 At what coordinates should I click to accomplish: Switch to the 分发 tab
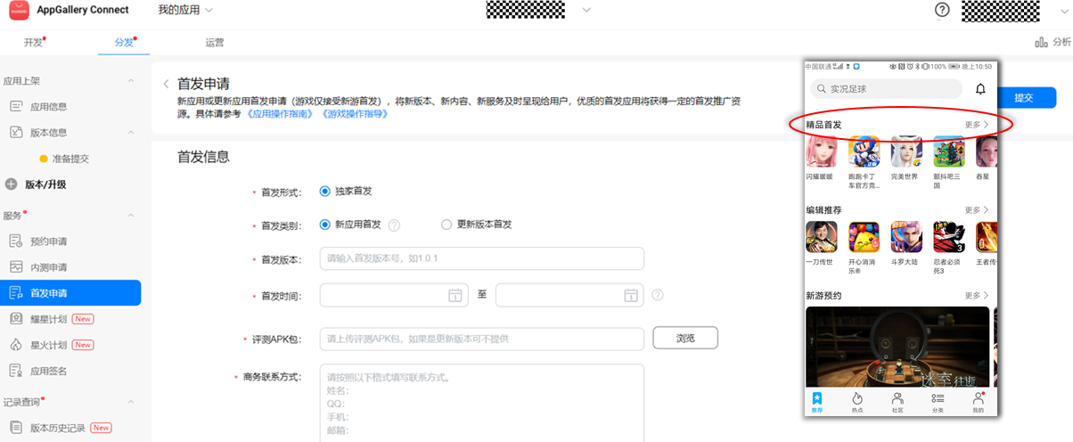click(x=124, y=42)
